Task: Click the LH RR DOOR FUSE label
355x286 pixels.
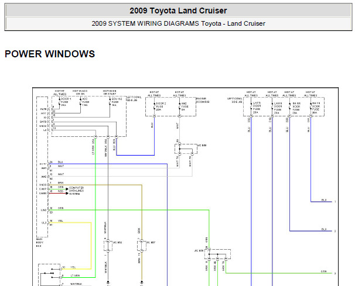Action: (278, 108)
